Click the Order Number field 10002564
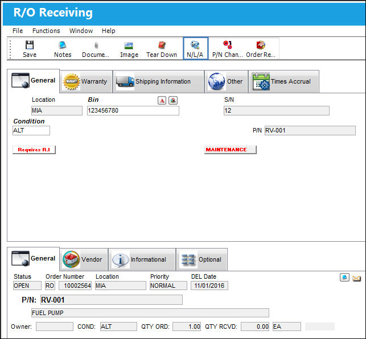The image size is (366, 339). pos(75,286)
